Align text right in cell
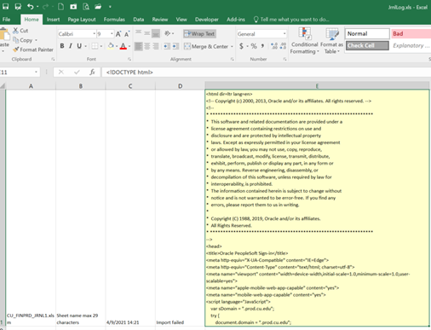Image resolution: width=431 pixels, height=330 pixels. point(156,46)
